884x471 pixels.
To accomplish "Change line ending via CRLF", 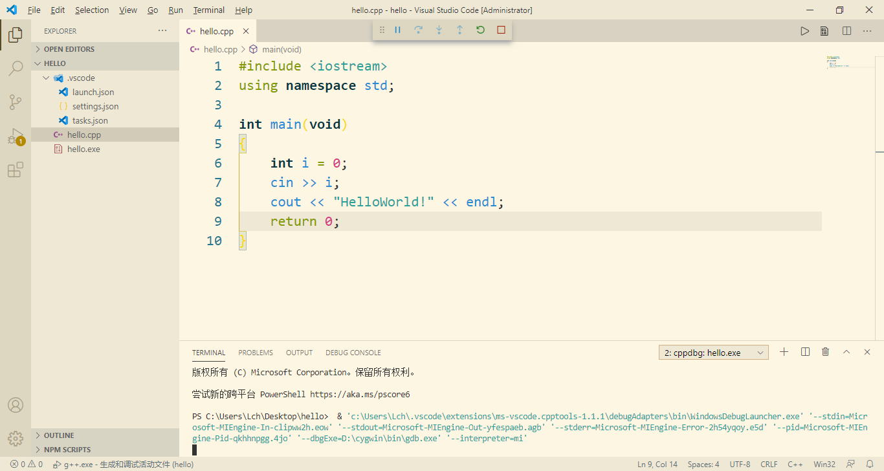I will pos(769,464).
